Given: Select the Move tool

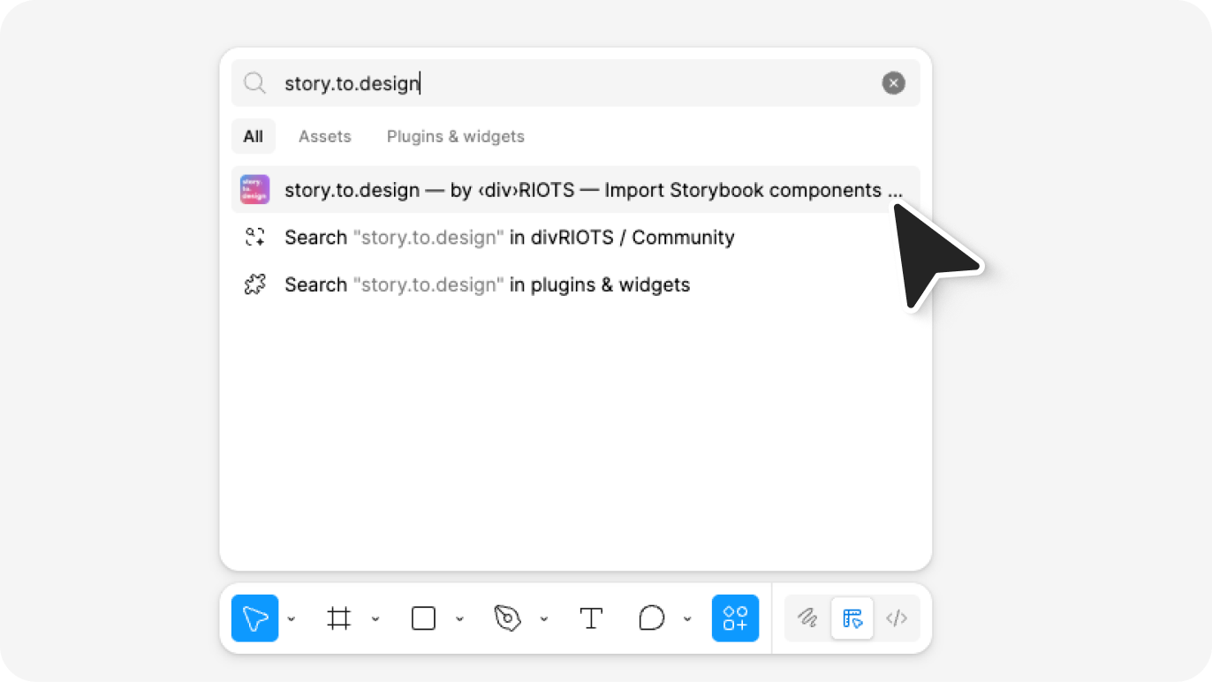Looking at the screenshot, I should tap(254, 618).
